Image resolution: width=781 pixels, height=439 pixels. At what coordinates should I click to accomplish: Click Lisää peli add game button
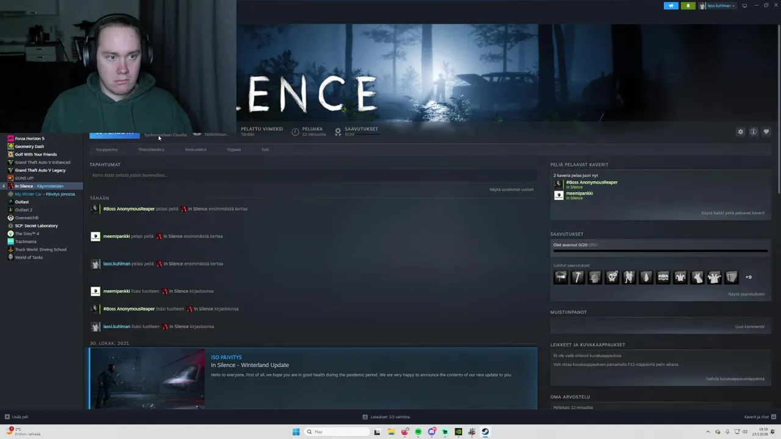coord(16,417)
